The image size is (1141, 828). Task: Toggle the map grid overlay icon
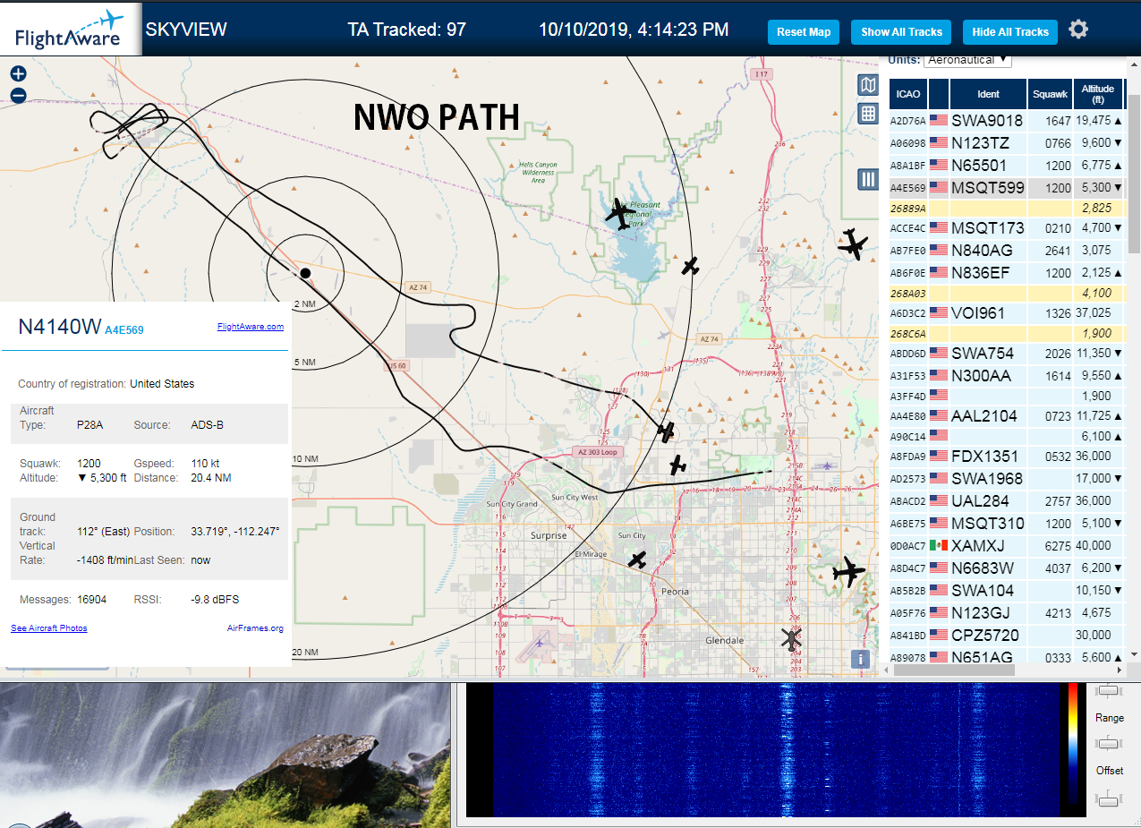[867, 114]
